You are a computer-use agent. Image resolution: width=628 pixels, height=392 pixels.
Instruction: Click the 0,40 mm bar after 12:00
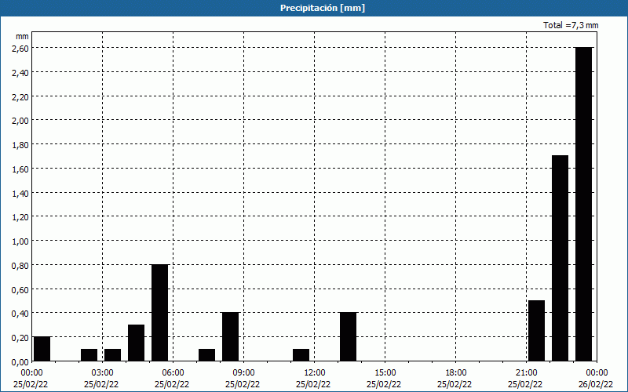tap(348, 337)
